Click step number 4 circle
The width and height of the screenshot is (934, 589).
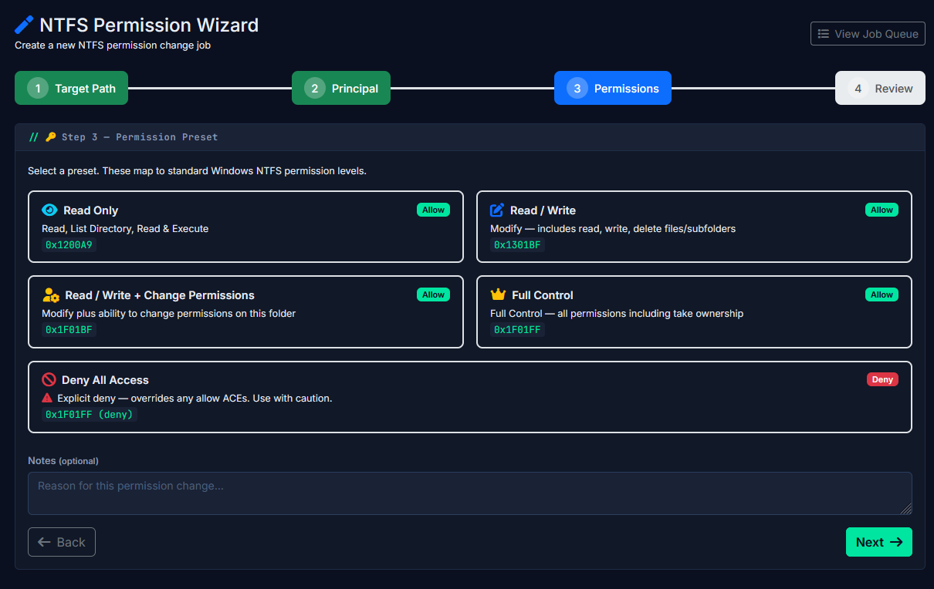click(858, 88)
